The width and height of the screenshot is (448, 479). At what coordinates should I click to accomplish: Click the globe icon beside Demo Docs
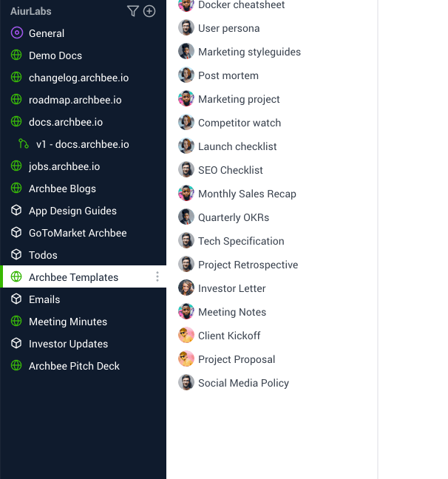pyautogui.click(x=16, y=55)
